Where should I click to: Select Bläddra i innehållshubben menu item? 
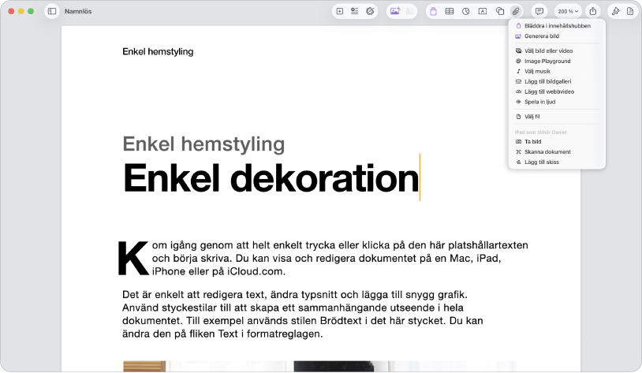pos(557,26)
